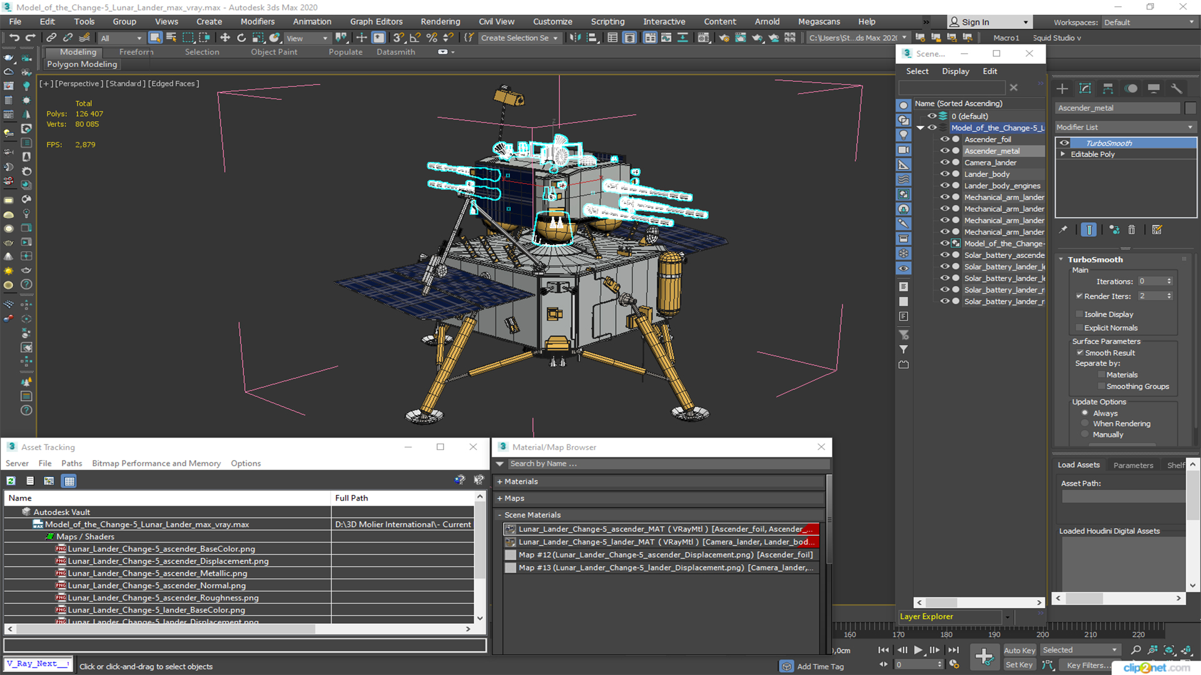
Task: Toggle visibility of 0 (default) layer
Action: pos(932,116)
